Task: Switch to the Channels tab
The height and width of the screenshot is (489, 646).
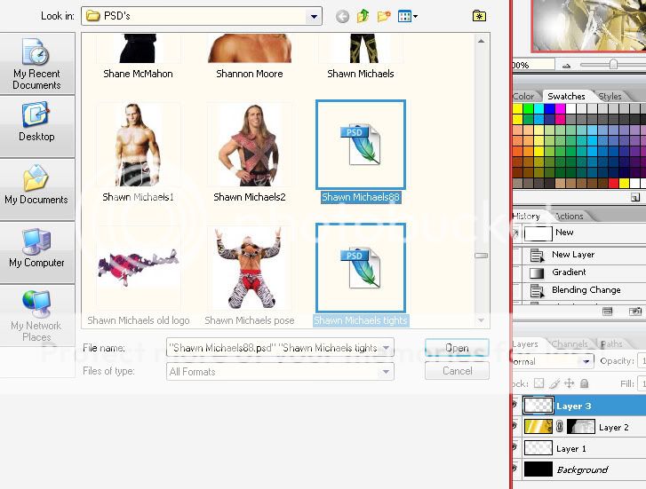Action: 569,344
